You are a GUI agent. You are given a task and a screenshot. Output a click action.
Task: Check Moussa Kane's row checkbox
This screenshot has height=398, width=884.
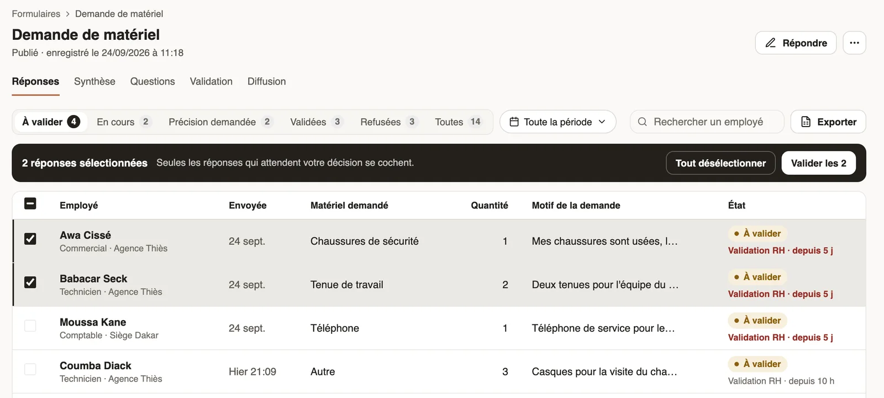pos(30,326)
